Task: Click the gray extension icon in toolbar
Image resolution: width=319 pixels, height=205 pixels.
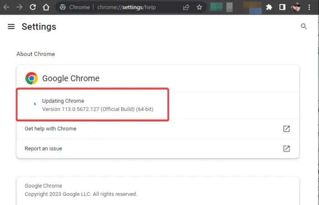Action: (230, 7)
